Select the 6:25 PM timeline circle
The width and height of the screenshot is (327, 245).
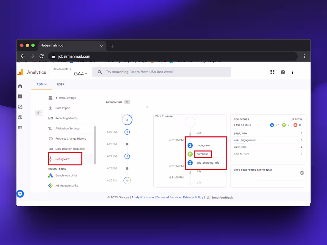[x=127, y=180]
